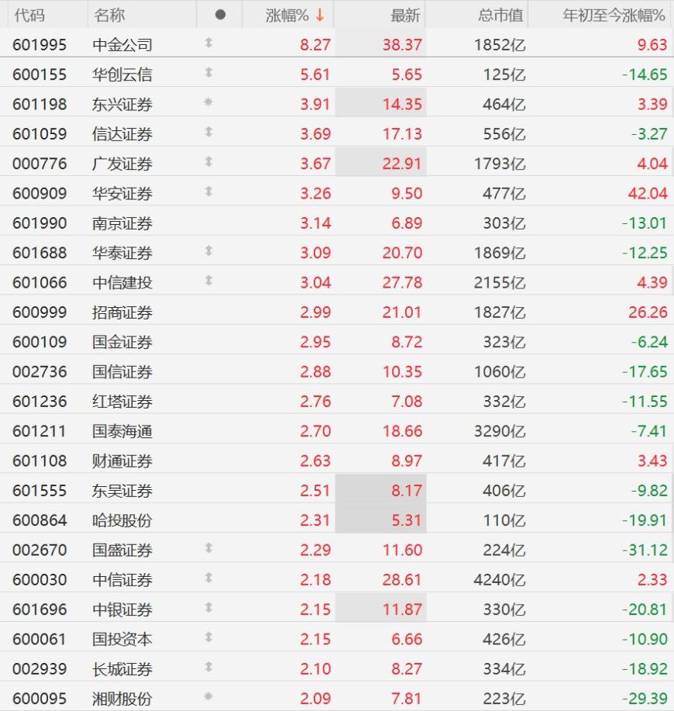Viewport: 674px width, 711px height.
Task: Select the 南京证券 row name
Action: (122, 223)
